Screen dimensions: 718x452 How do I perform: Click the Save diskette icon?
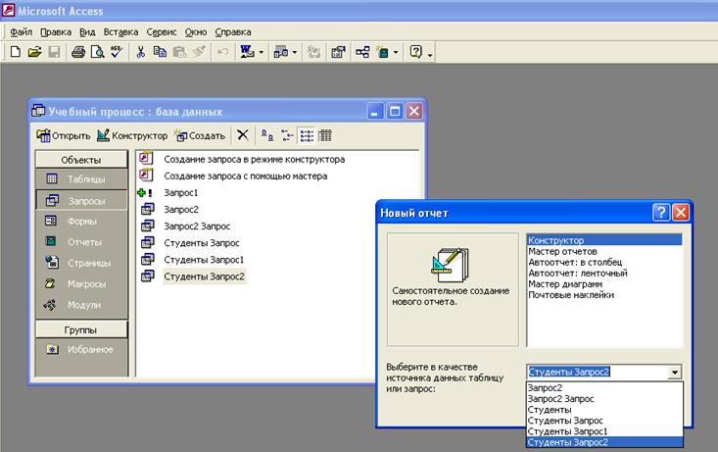(54, 52)
